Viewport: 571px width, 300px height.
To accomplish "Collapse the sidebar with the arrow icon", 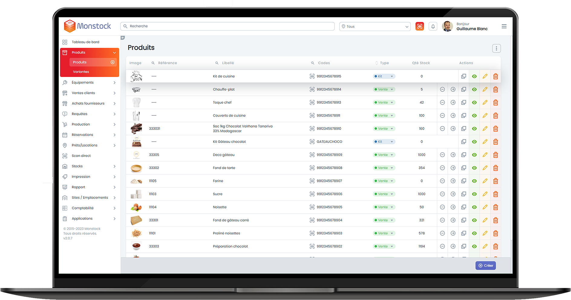I will click(123, 38).
